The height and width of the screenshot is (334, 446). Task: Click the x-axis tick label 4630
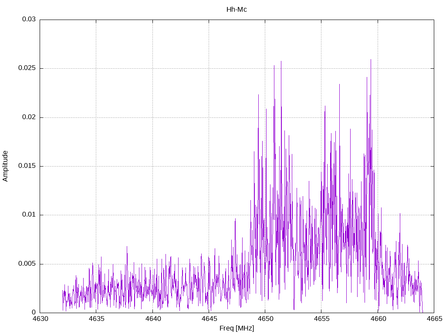[40, 319]
